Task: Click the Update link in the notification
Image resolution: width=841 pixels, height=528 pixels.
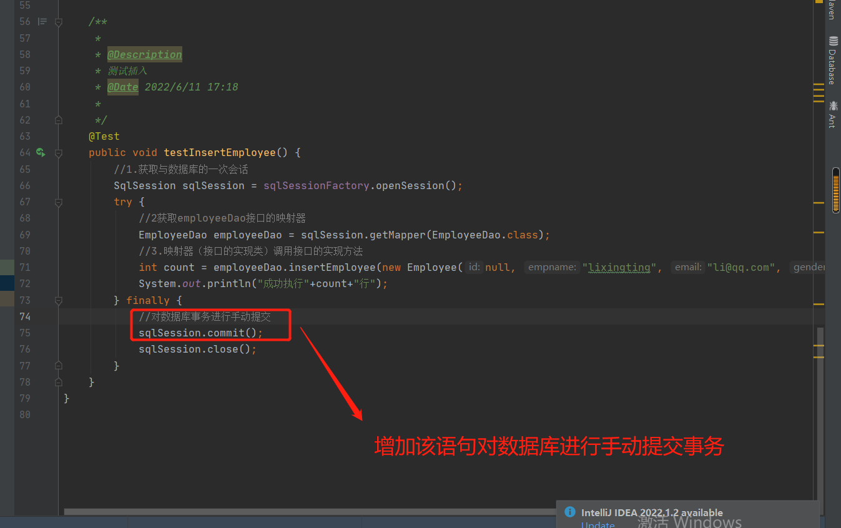Action: [x=598, y=524]
